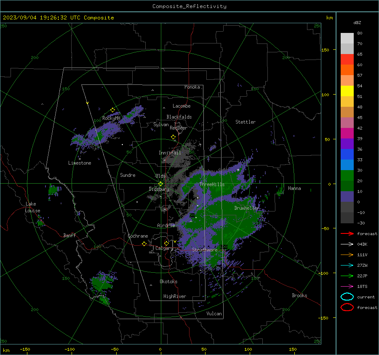The width and height of the screenshot is (379, 355).
Task: Click the dark gray -10 dBZ swatch
Action: tap(347, 218)
